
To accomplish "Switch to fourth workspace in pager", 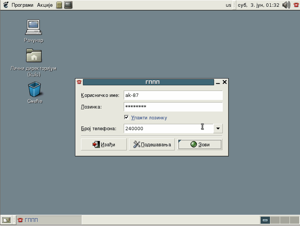I will coord(294,220).
